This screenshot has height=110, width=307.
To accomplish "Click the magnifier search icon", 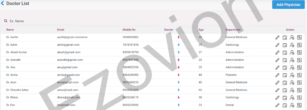I will [6, 21].
